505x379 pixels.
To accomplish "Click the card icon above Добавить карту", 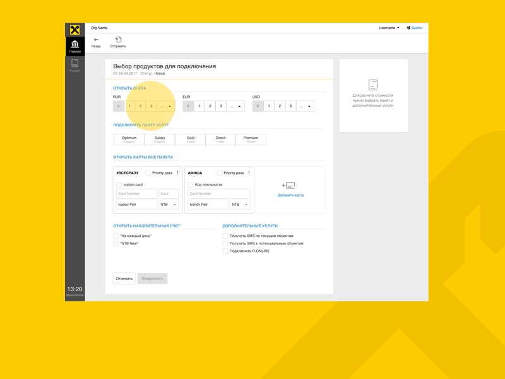I will point(288,185).
